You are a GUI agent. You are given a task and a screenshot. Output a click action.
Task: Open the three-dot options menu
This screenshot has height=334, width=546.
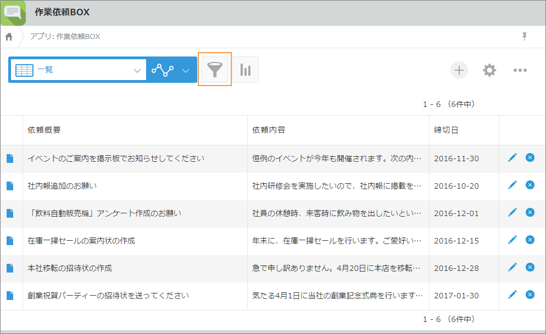click(520, 70)
